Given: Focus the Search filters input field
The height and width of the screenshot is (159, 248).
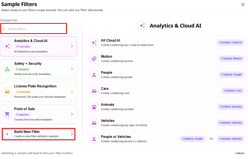Looking at the screenshot, I should [x=39, y=29].
